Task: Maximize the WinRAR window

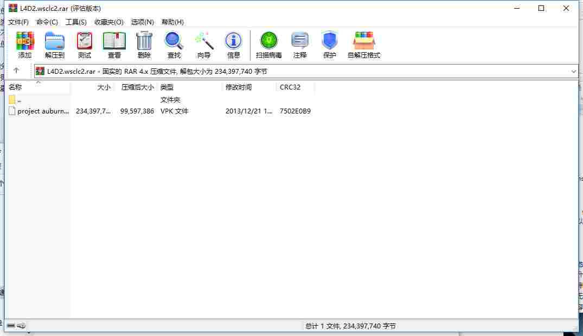Action: point(541,8)
